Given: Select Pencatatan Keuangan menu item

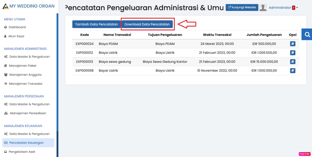Looking at the screenshot, I should click(x=28, y=143).
